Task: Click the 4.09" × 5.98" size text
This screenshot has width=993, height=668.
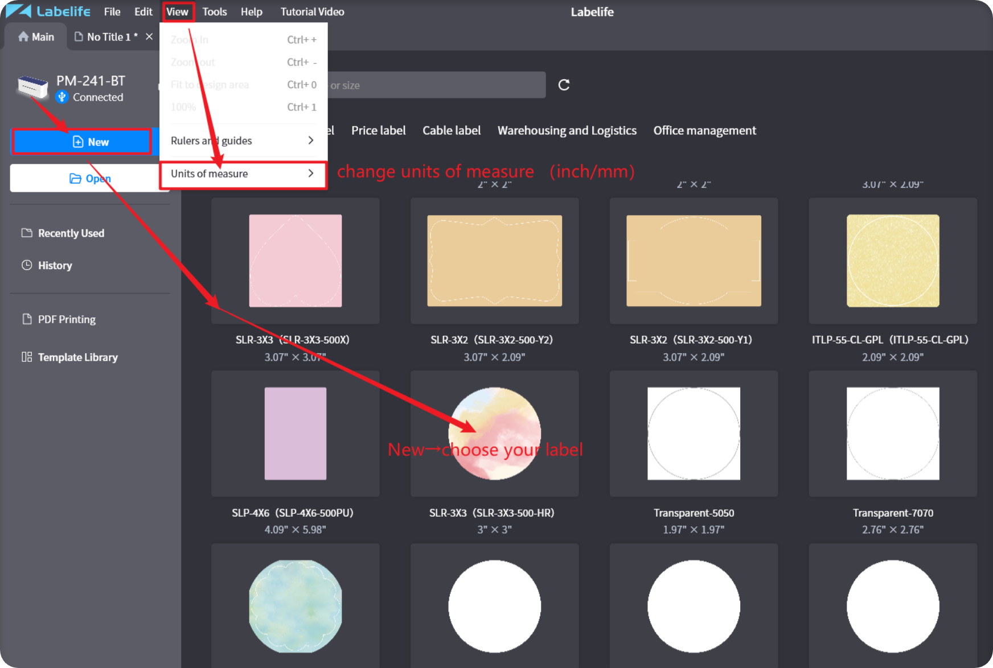Action: [295, 530]
